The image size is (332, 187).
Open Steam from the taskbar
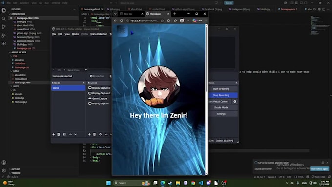coord(170,183)
